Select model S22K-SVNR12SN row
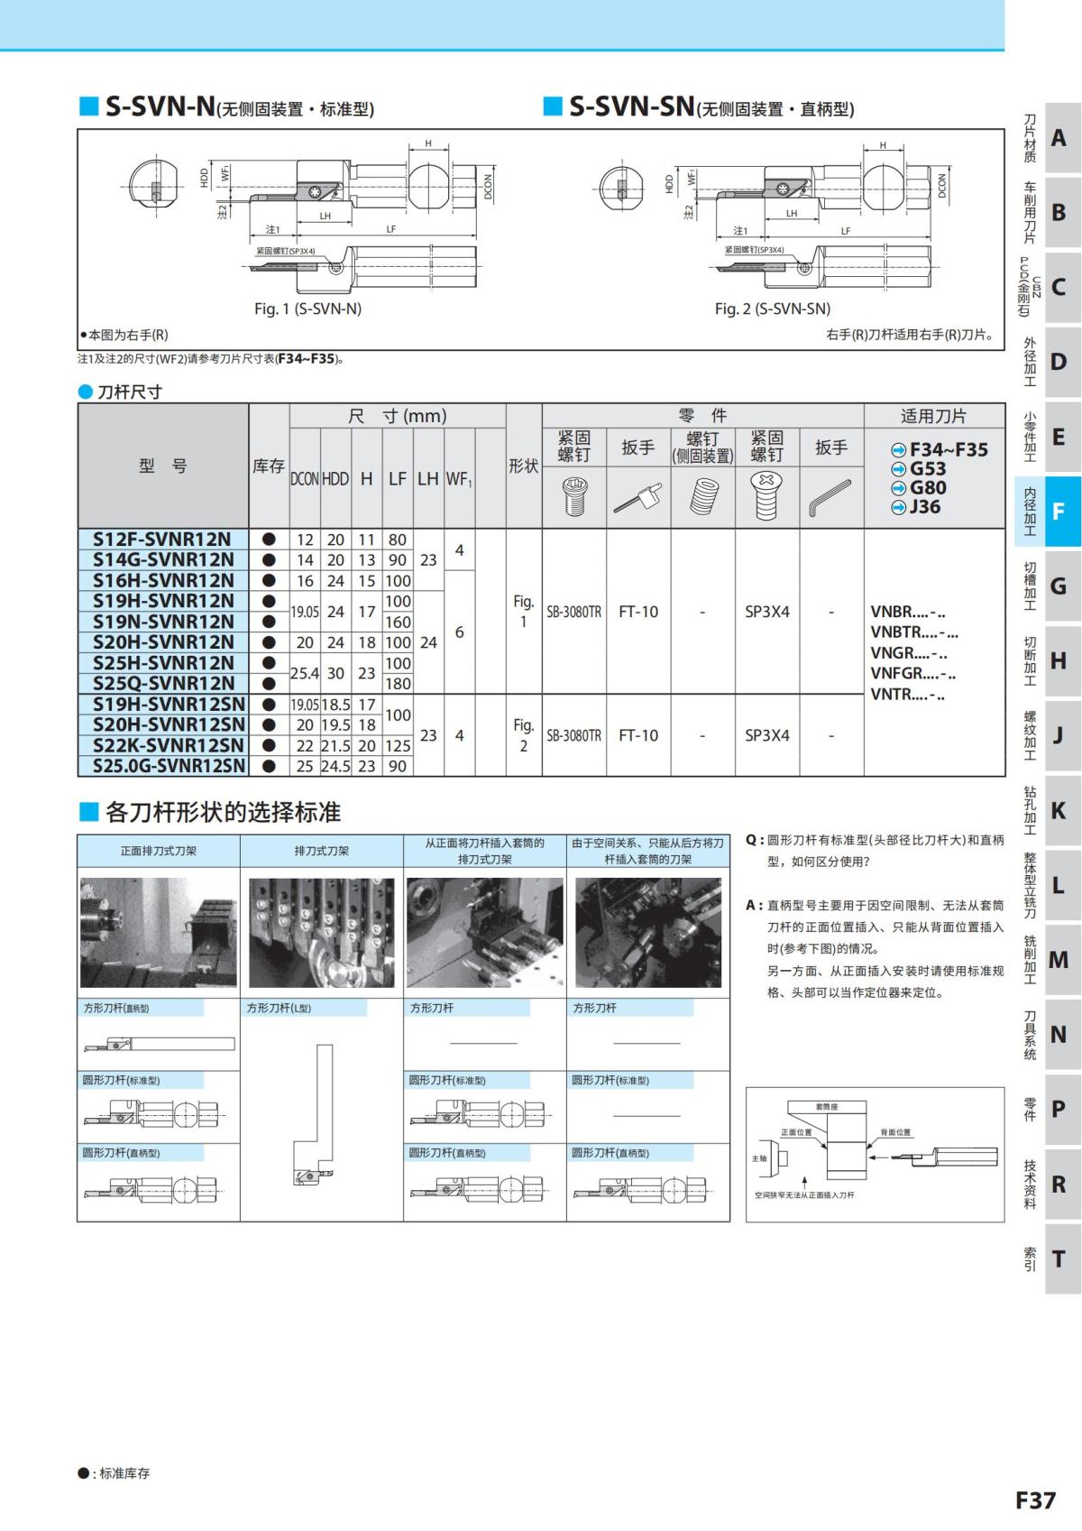The image size is (1082, 1531). pos(163,746)
